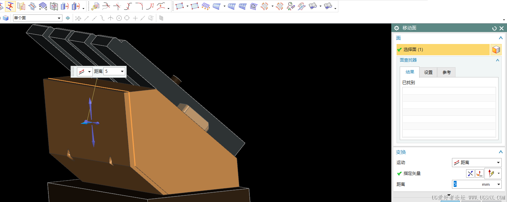Collapse the 面查找器 section

pyautogui.click(x=497, y=60)
